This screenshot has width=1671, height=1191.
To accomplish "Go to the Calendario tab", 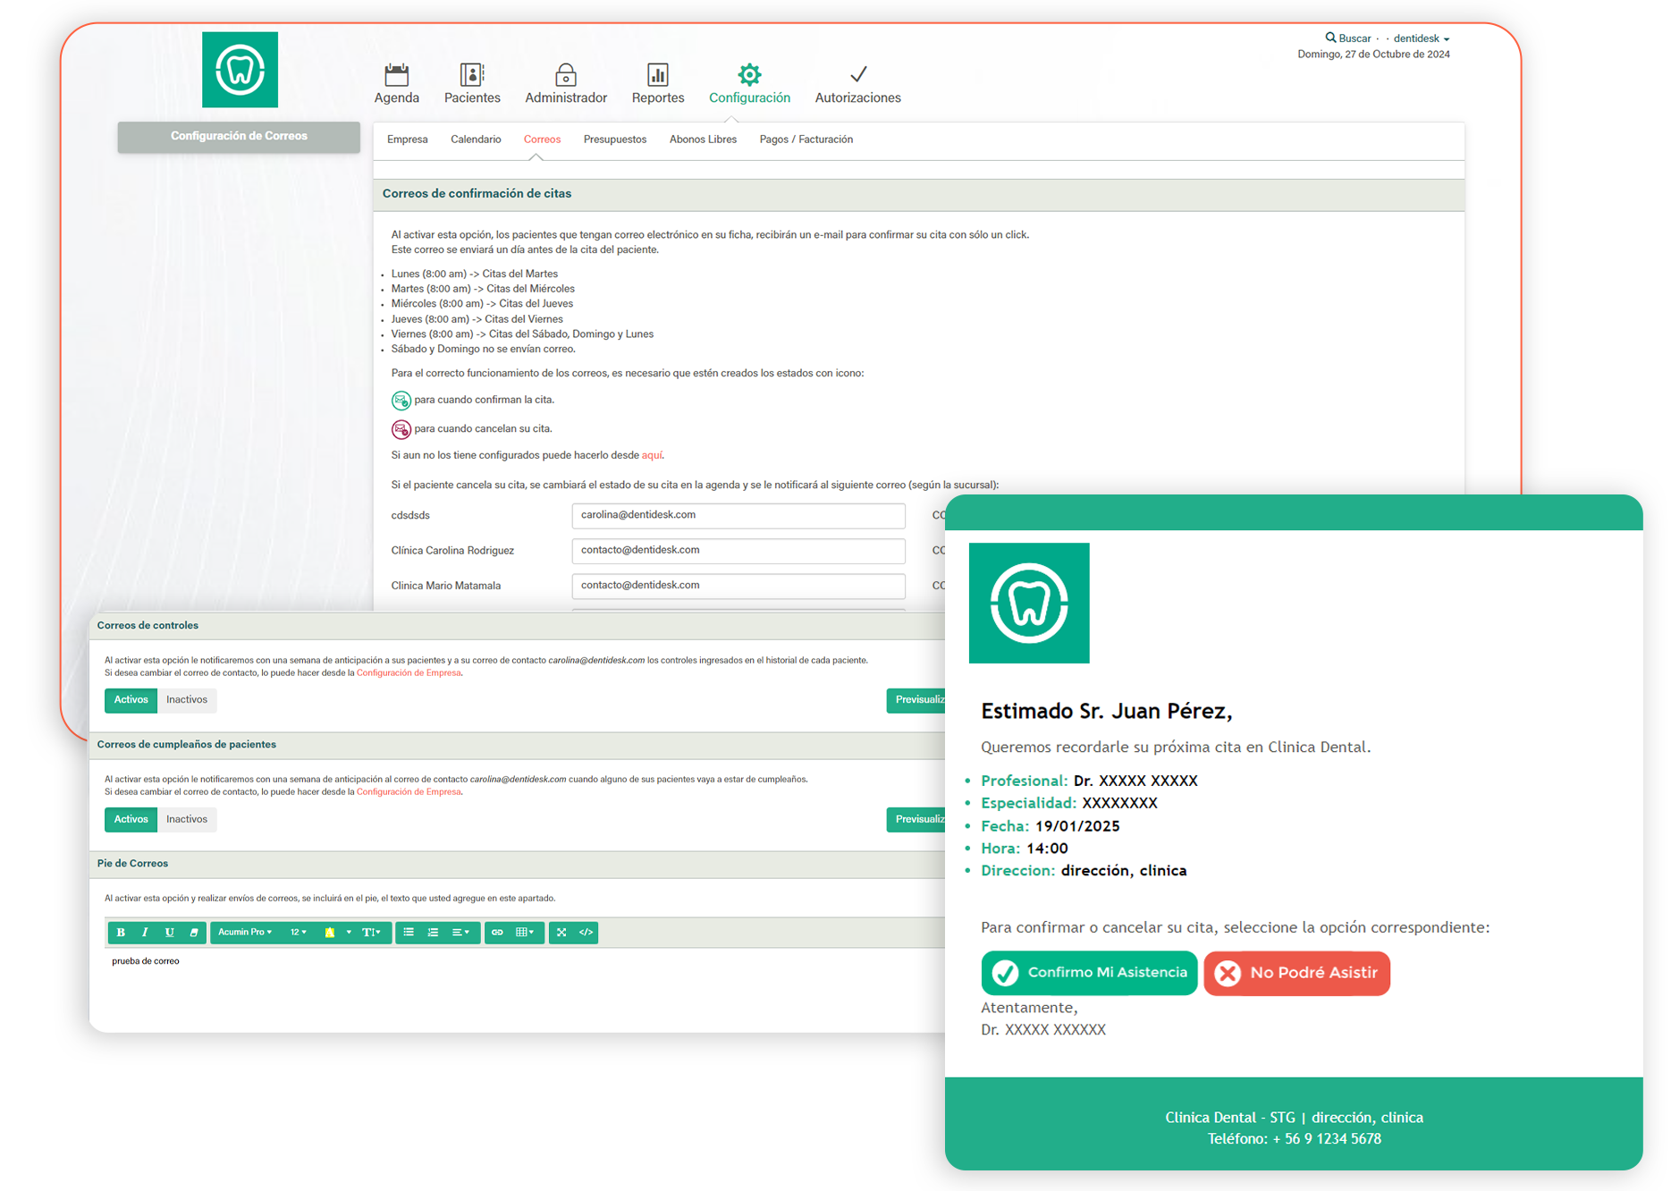I will tap(476, 139).
